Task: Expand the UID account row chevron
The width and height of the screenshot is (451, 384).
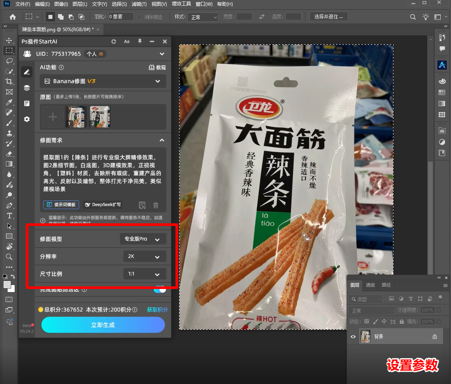Action: coord(162,54)
